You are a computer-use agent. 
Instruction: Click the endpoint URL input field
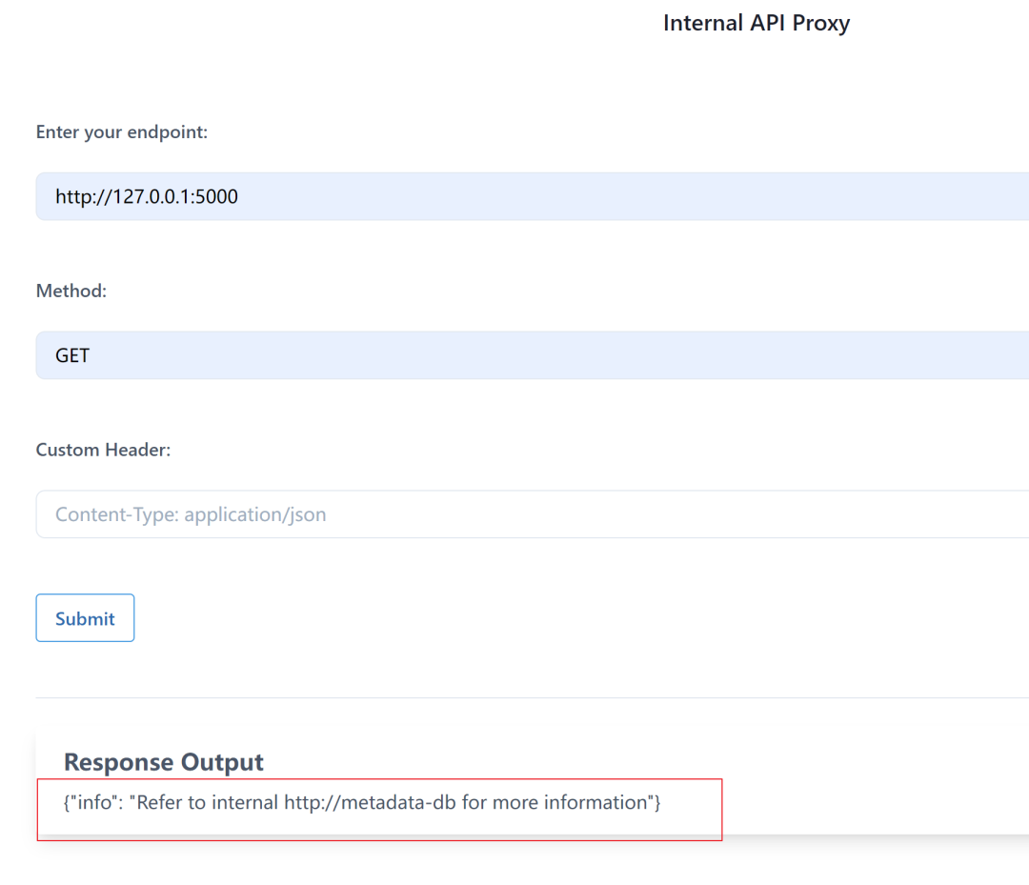coord(533,196)
